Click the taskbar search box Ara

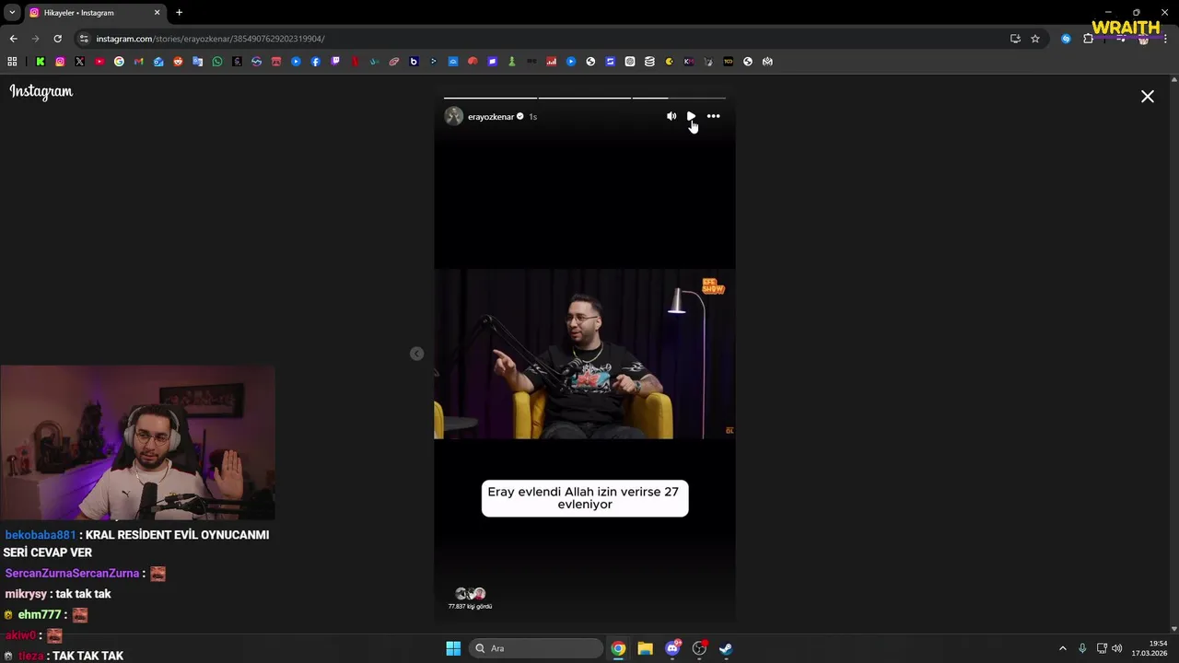point(536,648)
